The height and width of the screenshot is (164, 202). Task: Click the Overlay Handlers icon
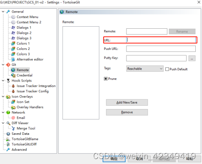(x=13, y=107)
